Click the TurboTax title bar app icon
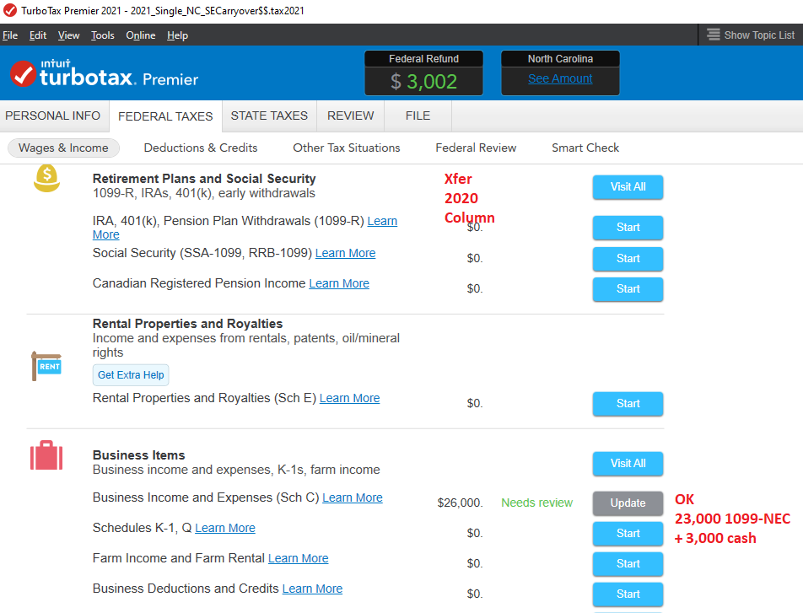803x613 pixels. pyautogui.click(x=10, y=10)
